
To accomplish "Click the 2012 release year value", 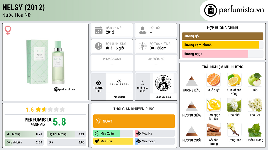I will click(110, 32).
